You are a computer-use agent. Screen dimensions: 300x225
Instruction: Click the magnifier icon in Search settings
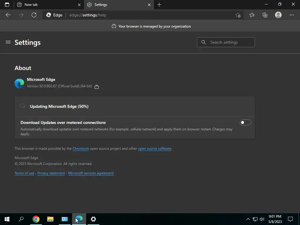pyautogui.click(x=204, y=42)
